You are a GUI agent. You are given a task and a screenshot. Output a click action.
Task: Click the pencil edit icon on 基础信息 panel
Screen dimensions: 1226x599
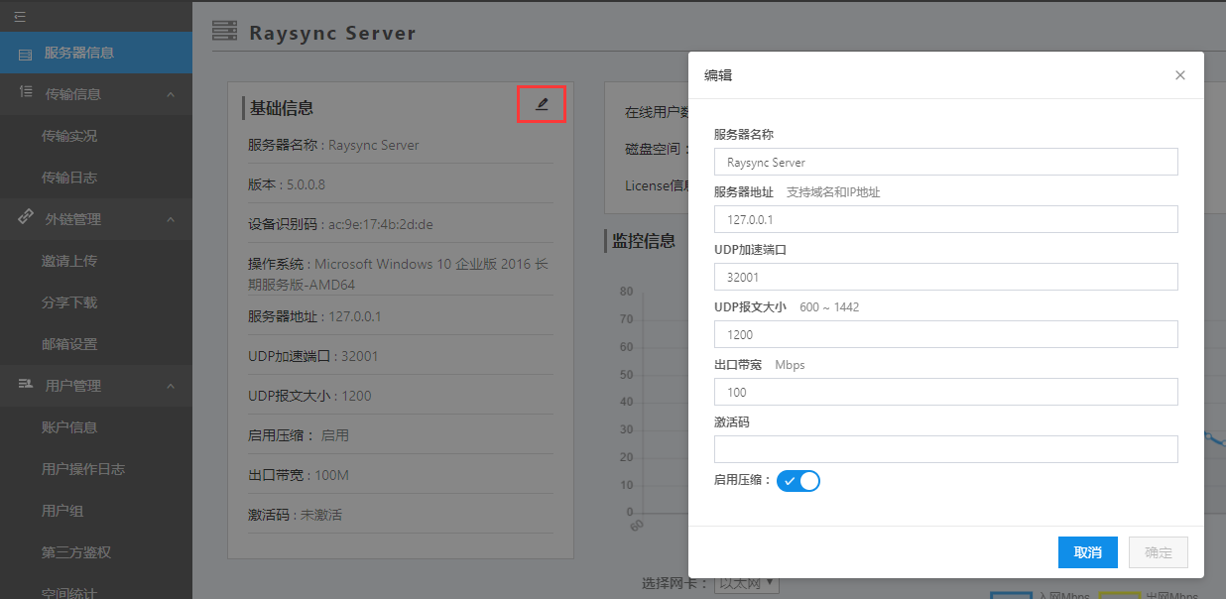(541, 104)
